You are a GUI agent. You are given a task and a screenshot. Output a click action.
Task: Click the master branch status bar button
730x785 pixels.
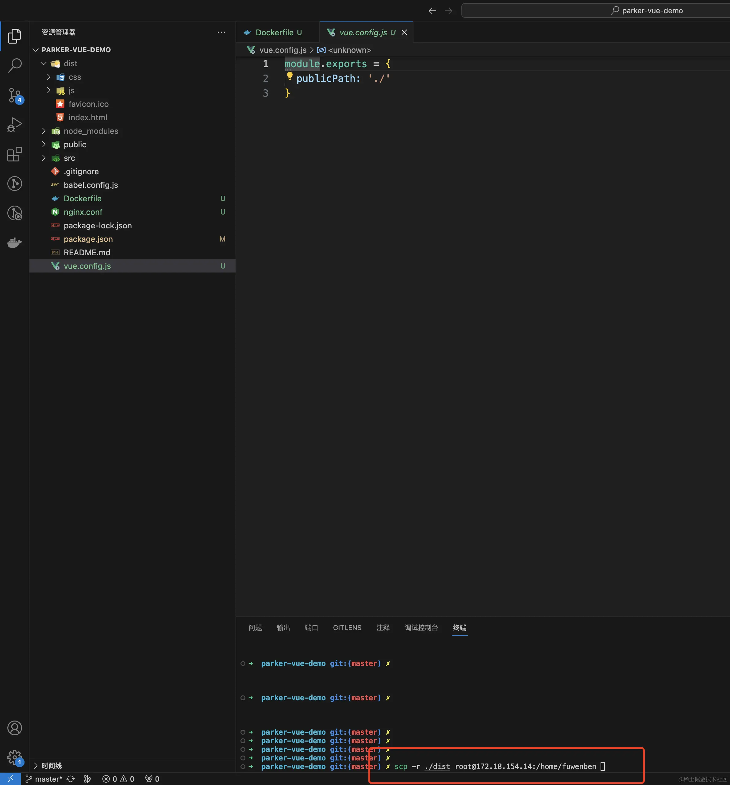pos(44,779)
